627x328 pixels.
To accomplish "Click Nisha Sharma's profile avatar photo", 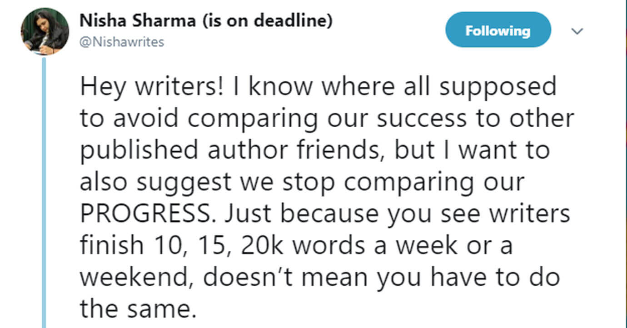I will 45,31.
